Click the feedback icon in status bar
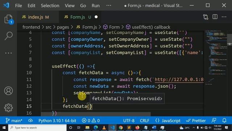Screen dimensions: 232x131 click(214, 120)
